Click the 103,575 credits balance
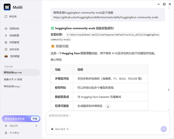Screen dimensions: 174x139 tap(14, 126)
